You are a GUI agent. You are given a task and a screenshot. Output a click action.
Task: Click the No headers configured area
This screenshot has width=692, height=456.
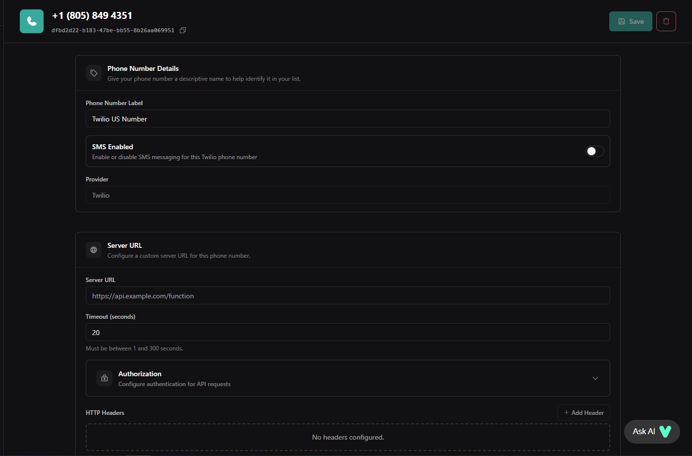click(x=347, y=437)
